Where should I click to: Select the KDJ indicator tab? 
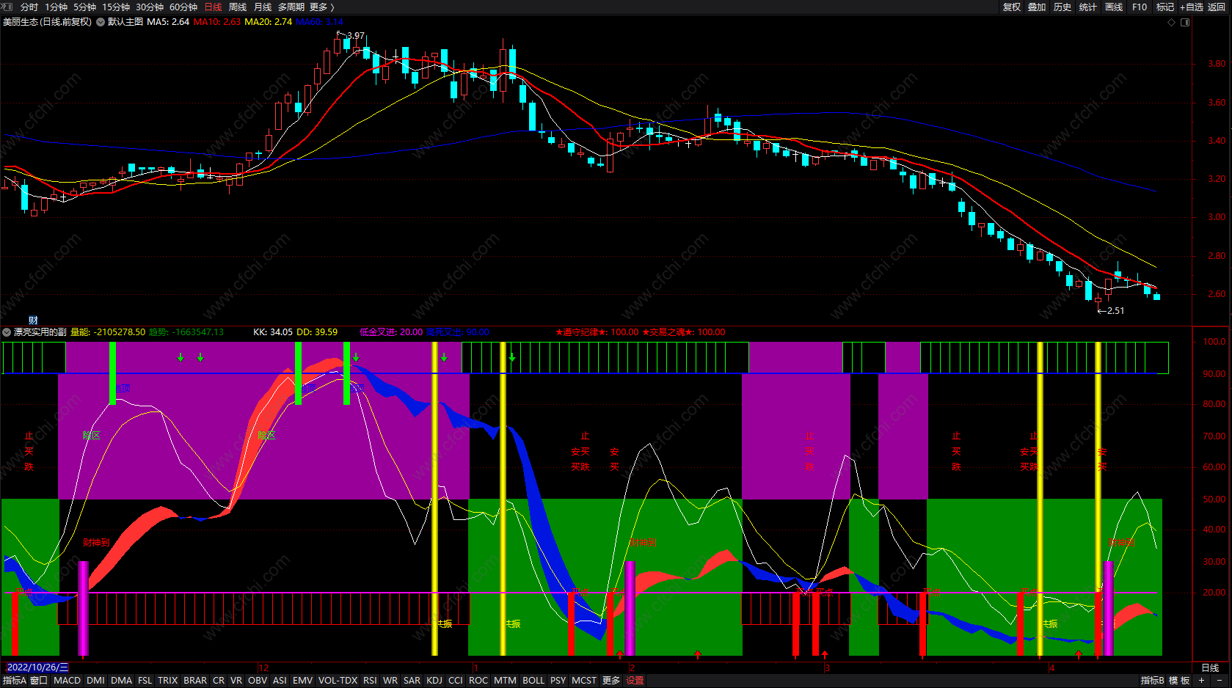click(434, 681)
